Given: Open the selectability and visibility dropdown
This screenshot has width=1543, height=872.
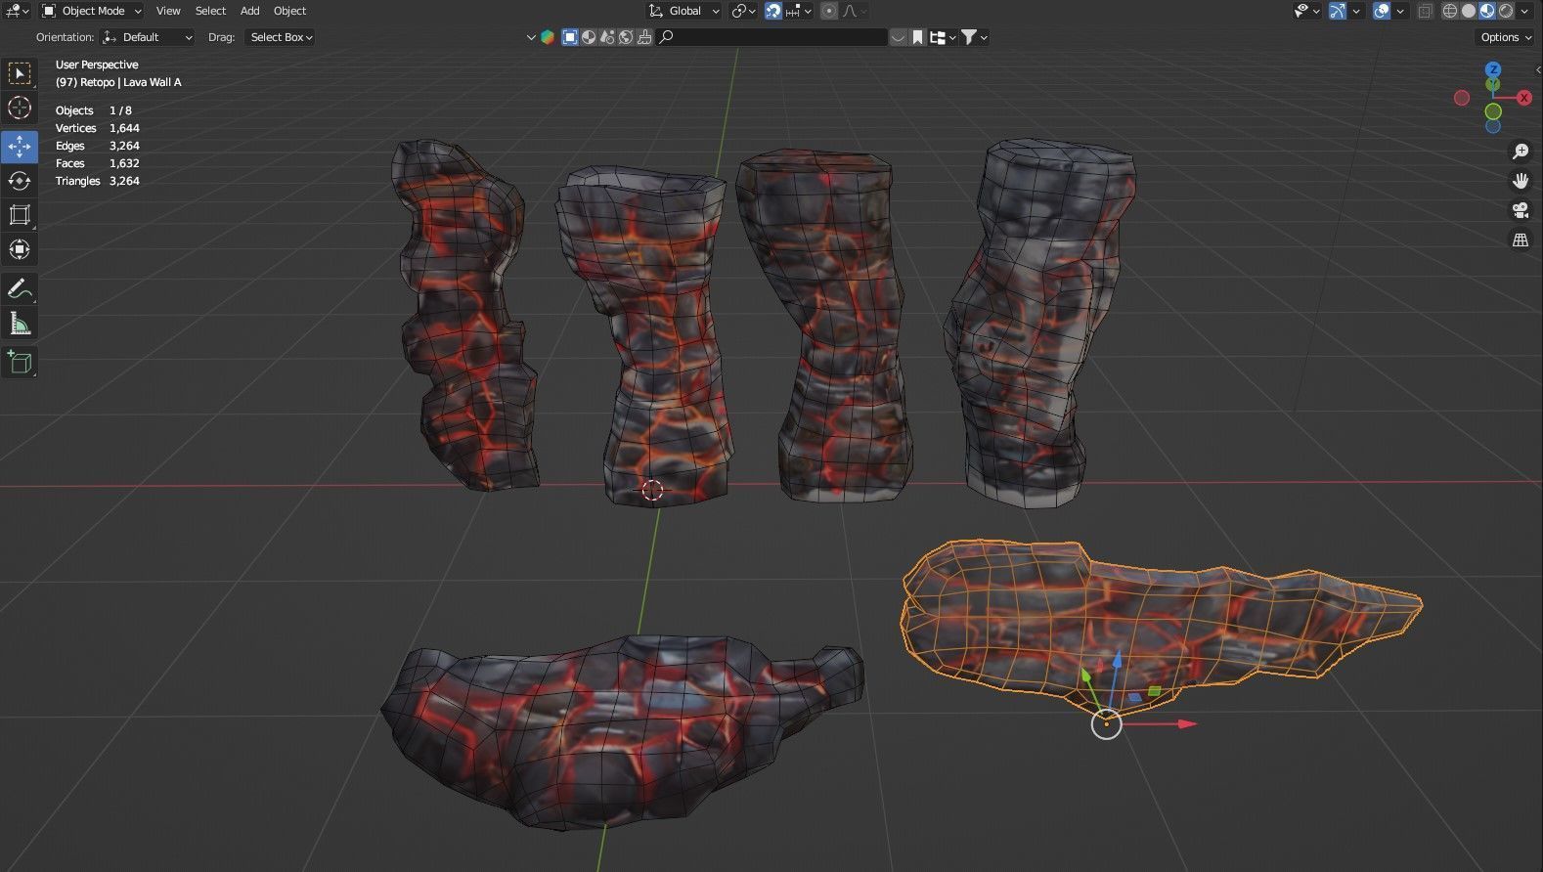Looking at the screenshot, I should click(x=1306, y=11).
